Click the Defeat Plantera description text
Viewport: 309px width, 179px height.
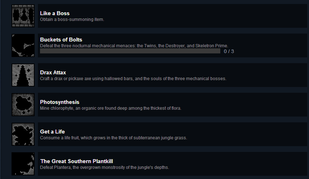coord(105,167)
